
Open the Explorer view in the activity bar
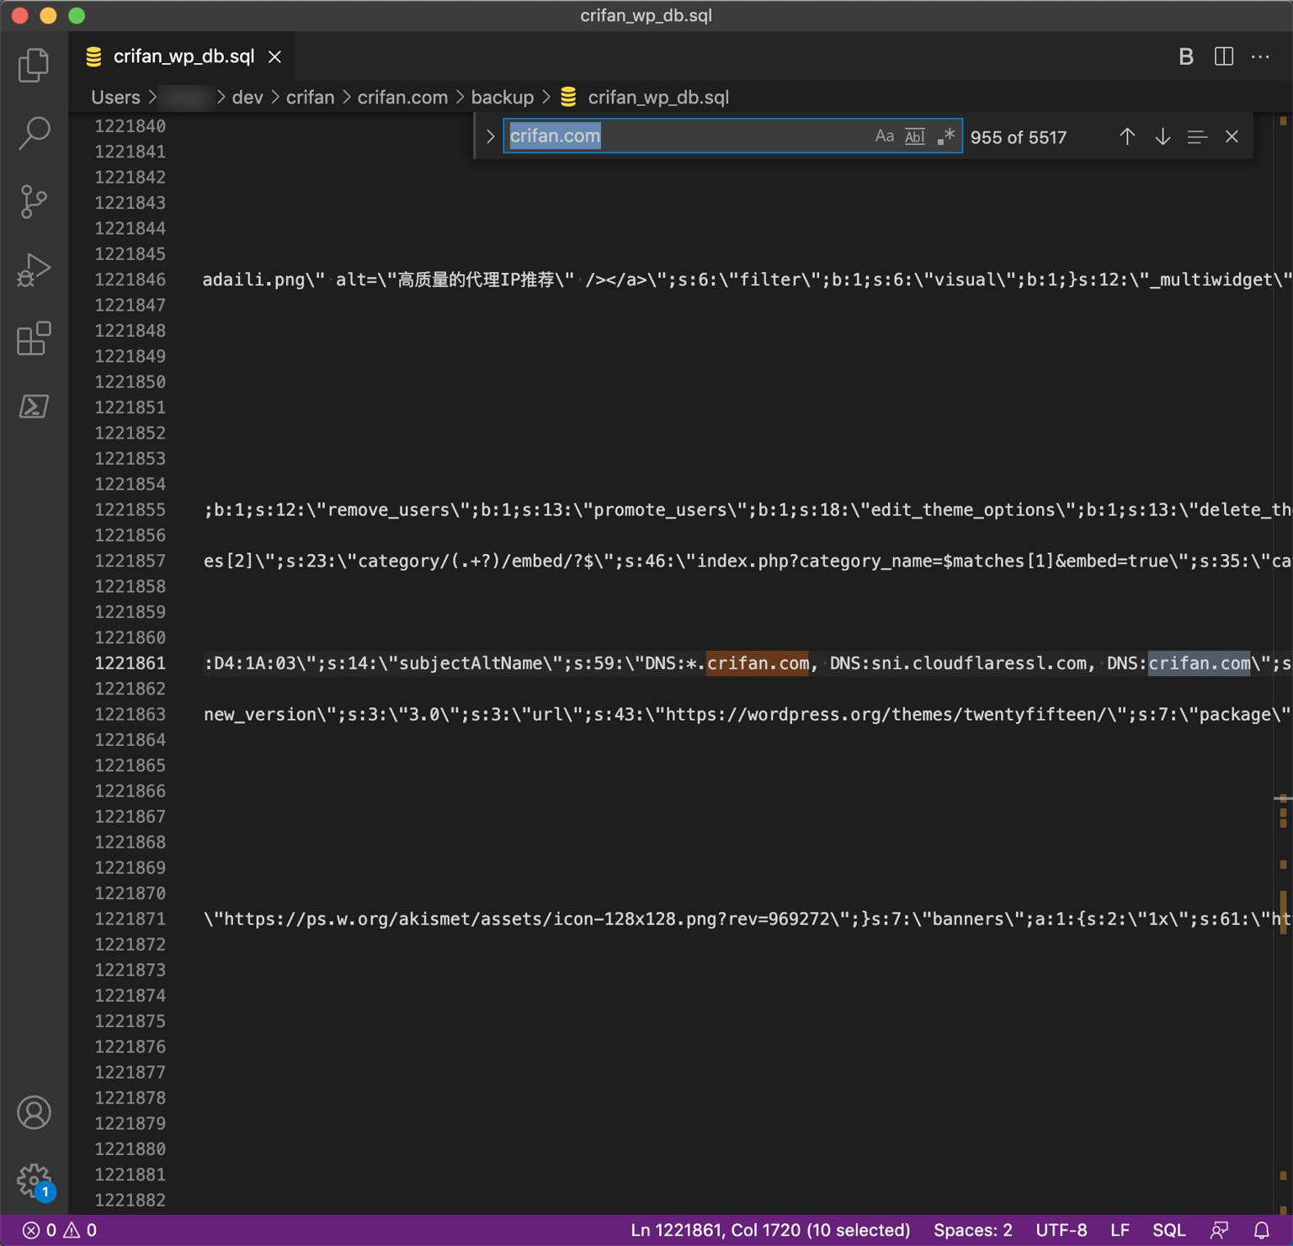tap(34, 65)
